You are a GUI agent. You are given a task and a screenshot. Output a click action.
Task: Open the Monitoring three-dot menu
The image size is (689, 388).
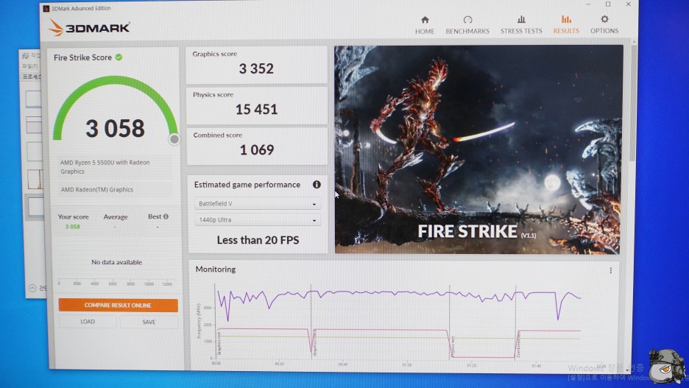(x=610, y=271)
